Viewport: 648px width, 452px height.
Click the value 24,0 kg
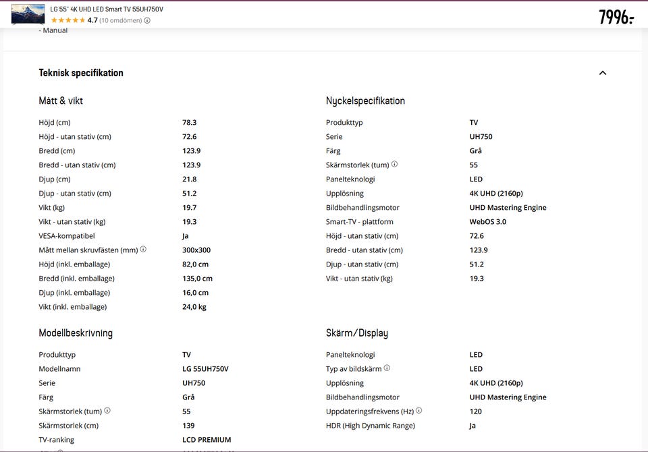point(194,307)
